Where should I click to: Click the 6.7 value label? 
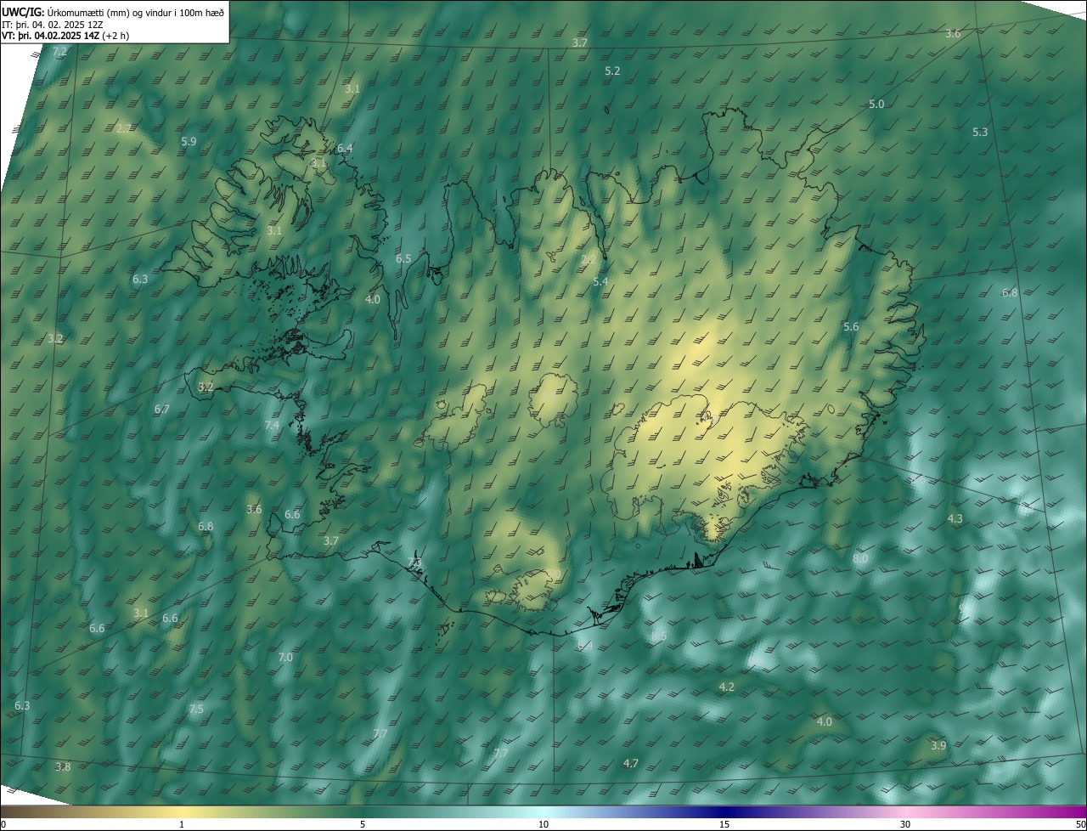pyautogui.click(x=162, y=410)
